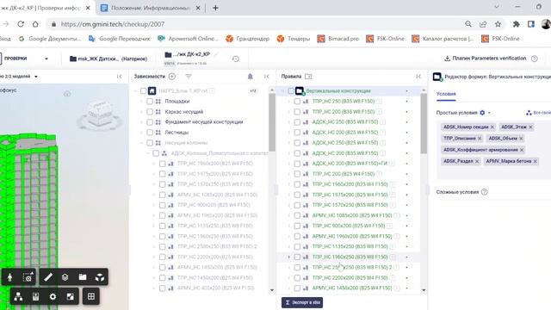This screenshot has width=551, height=310.
Task: Check the ТПР_НС 250 (B35 W8 F150) rule checkbox
Action: [297, 102]
